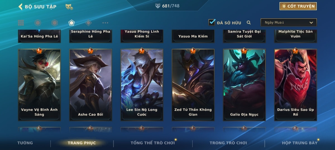The image size is (335, 150).
Task: Choose the Galio Địa Ngục skin card
Action: (x=244, y=85)
